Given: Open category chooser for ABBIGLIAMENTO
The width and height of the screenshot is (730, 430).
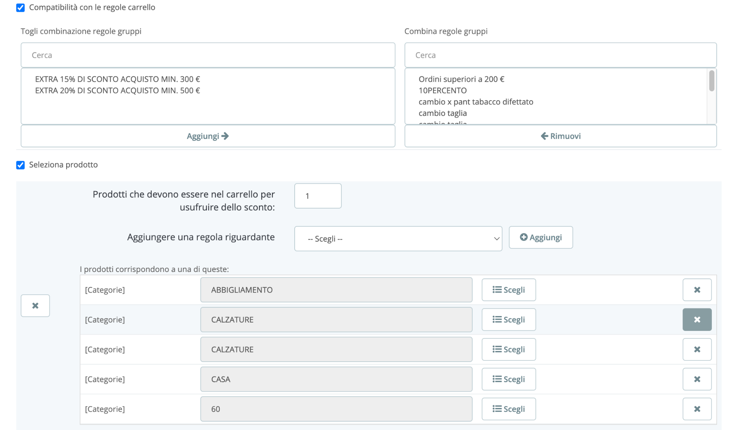Looking at the screenshot, I should pos(508,290).
